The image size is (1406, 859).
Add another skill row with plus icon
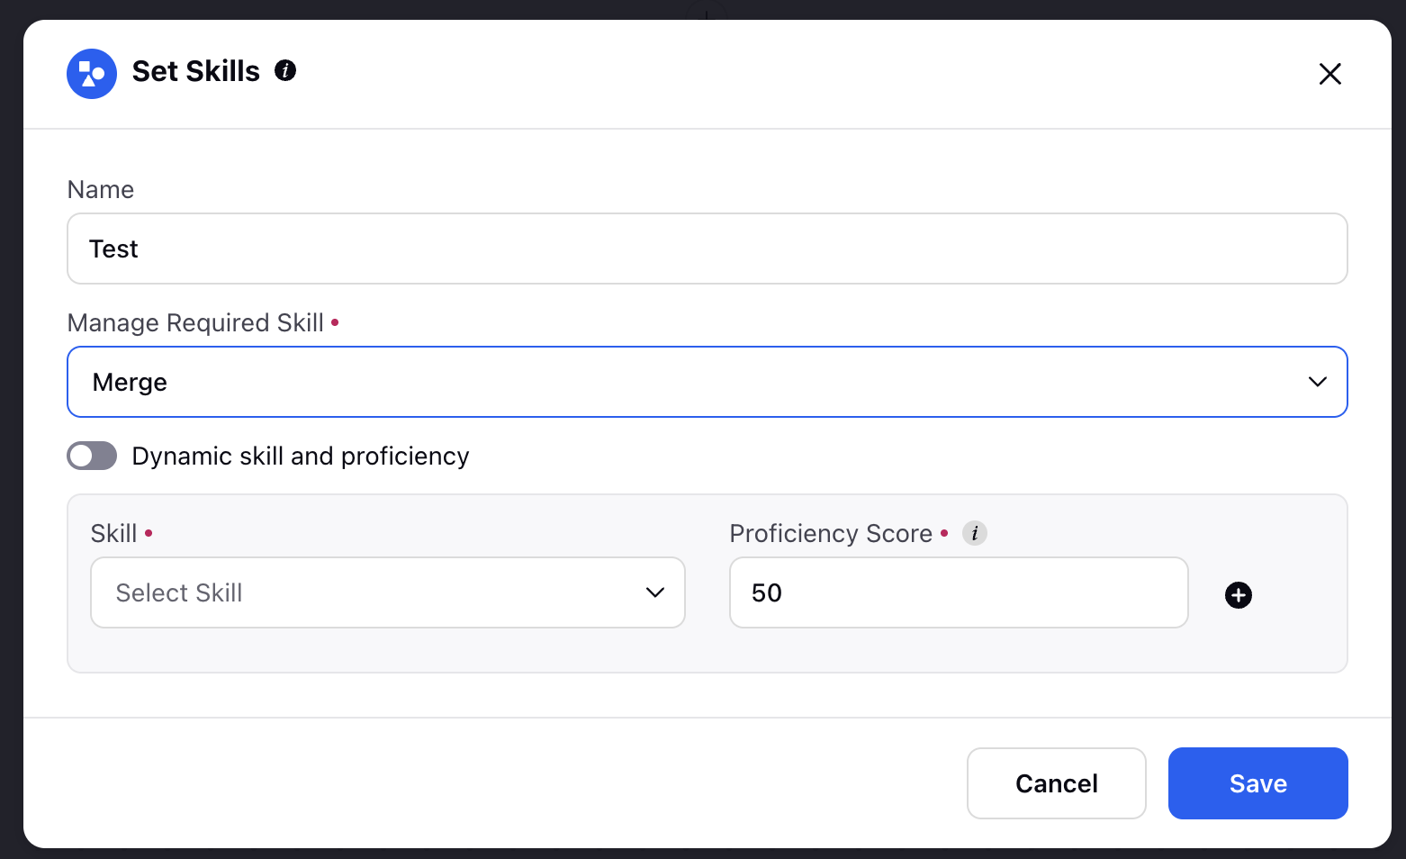pos(1239,595)
